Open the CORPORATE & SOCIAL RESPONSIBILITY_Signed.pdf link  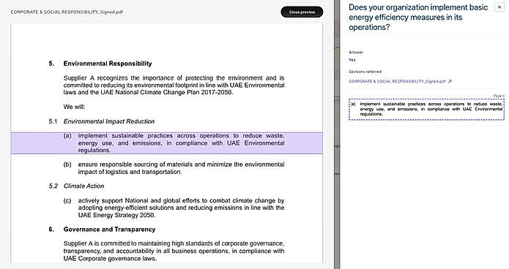click(397, 81)
